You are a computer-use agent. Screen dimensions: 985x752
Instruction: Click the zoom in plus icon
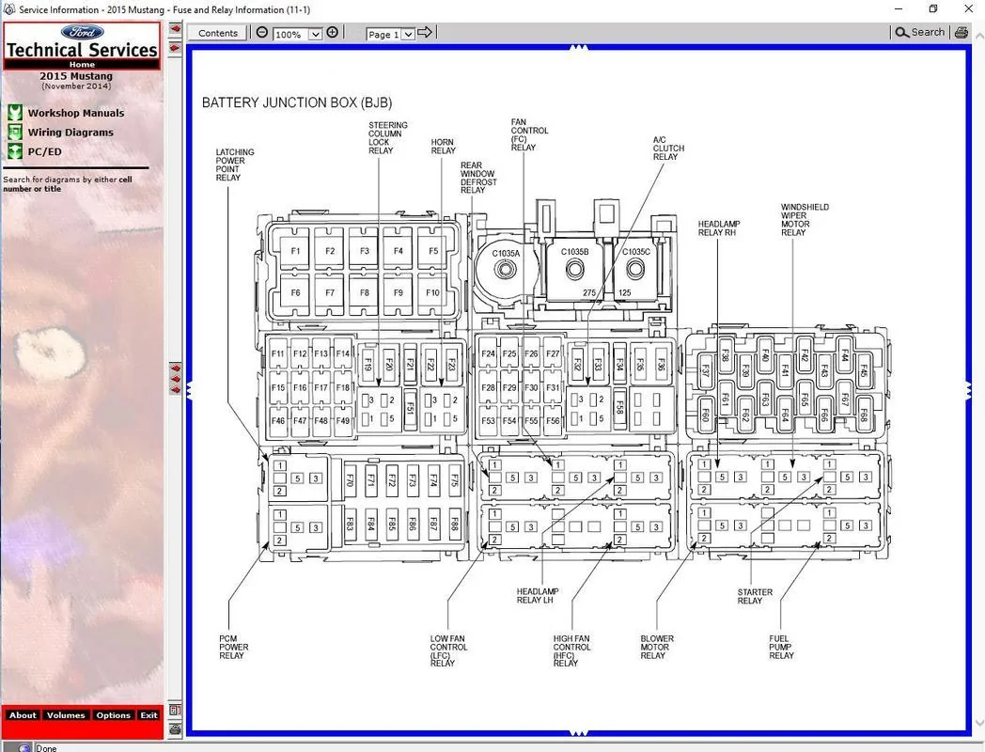click(333, 33)
